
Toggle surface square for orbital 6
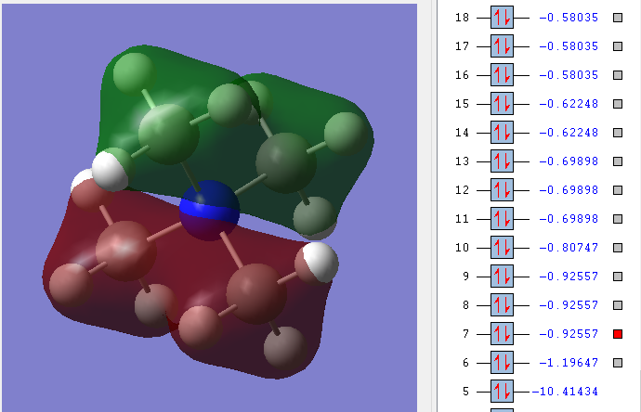point(618,363)
